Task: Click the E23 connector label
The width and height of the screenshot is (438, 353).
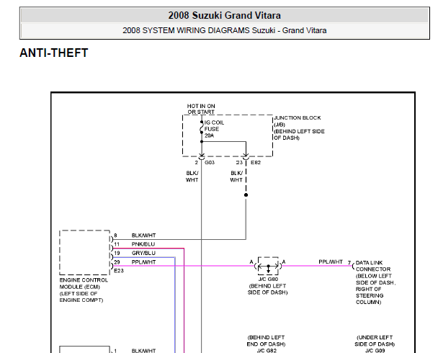Action: click(119, 271)
